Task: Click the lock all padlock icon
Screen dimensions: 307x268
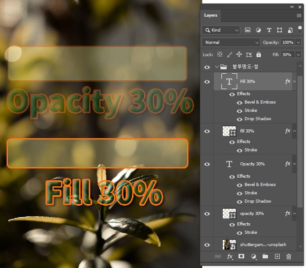Action: pyautogui.click(x=259, y=54)
